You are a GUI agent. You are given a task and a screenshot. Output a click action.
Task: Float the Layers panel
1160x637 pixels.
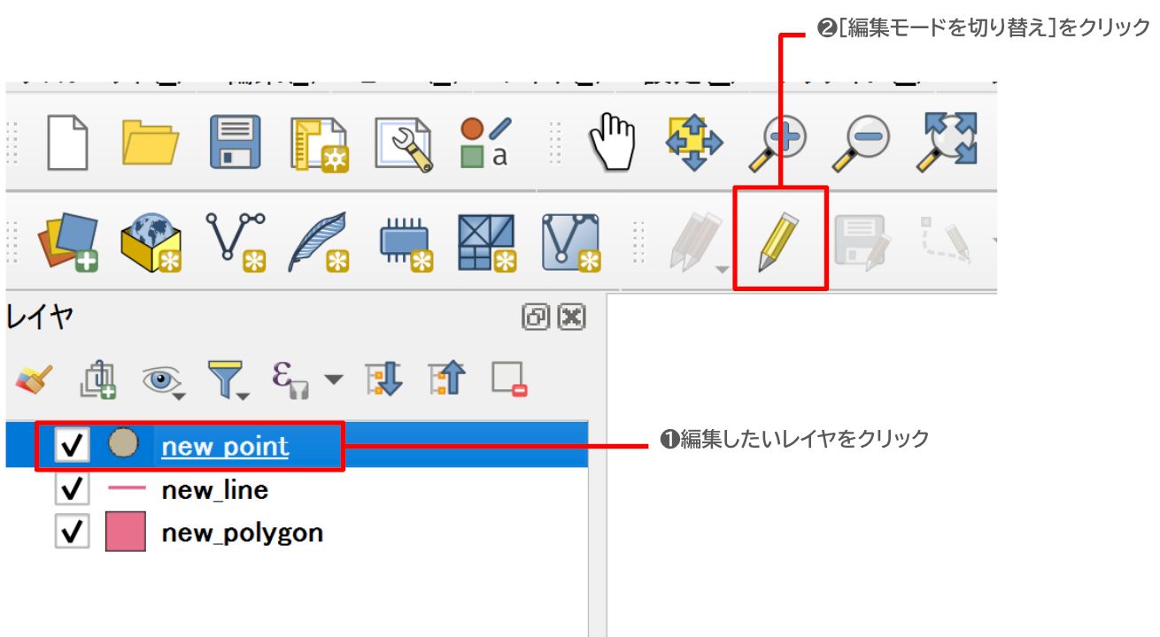[536, 317]
